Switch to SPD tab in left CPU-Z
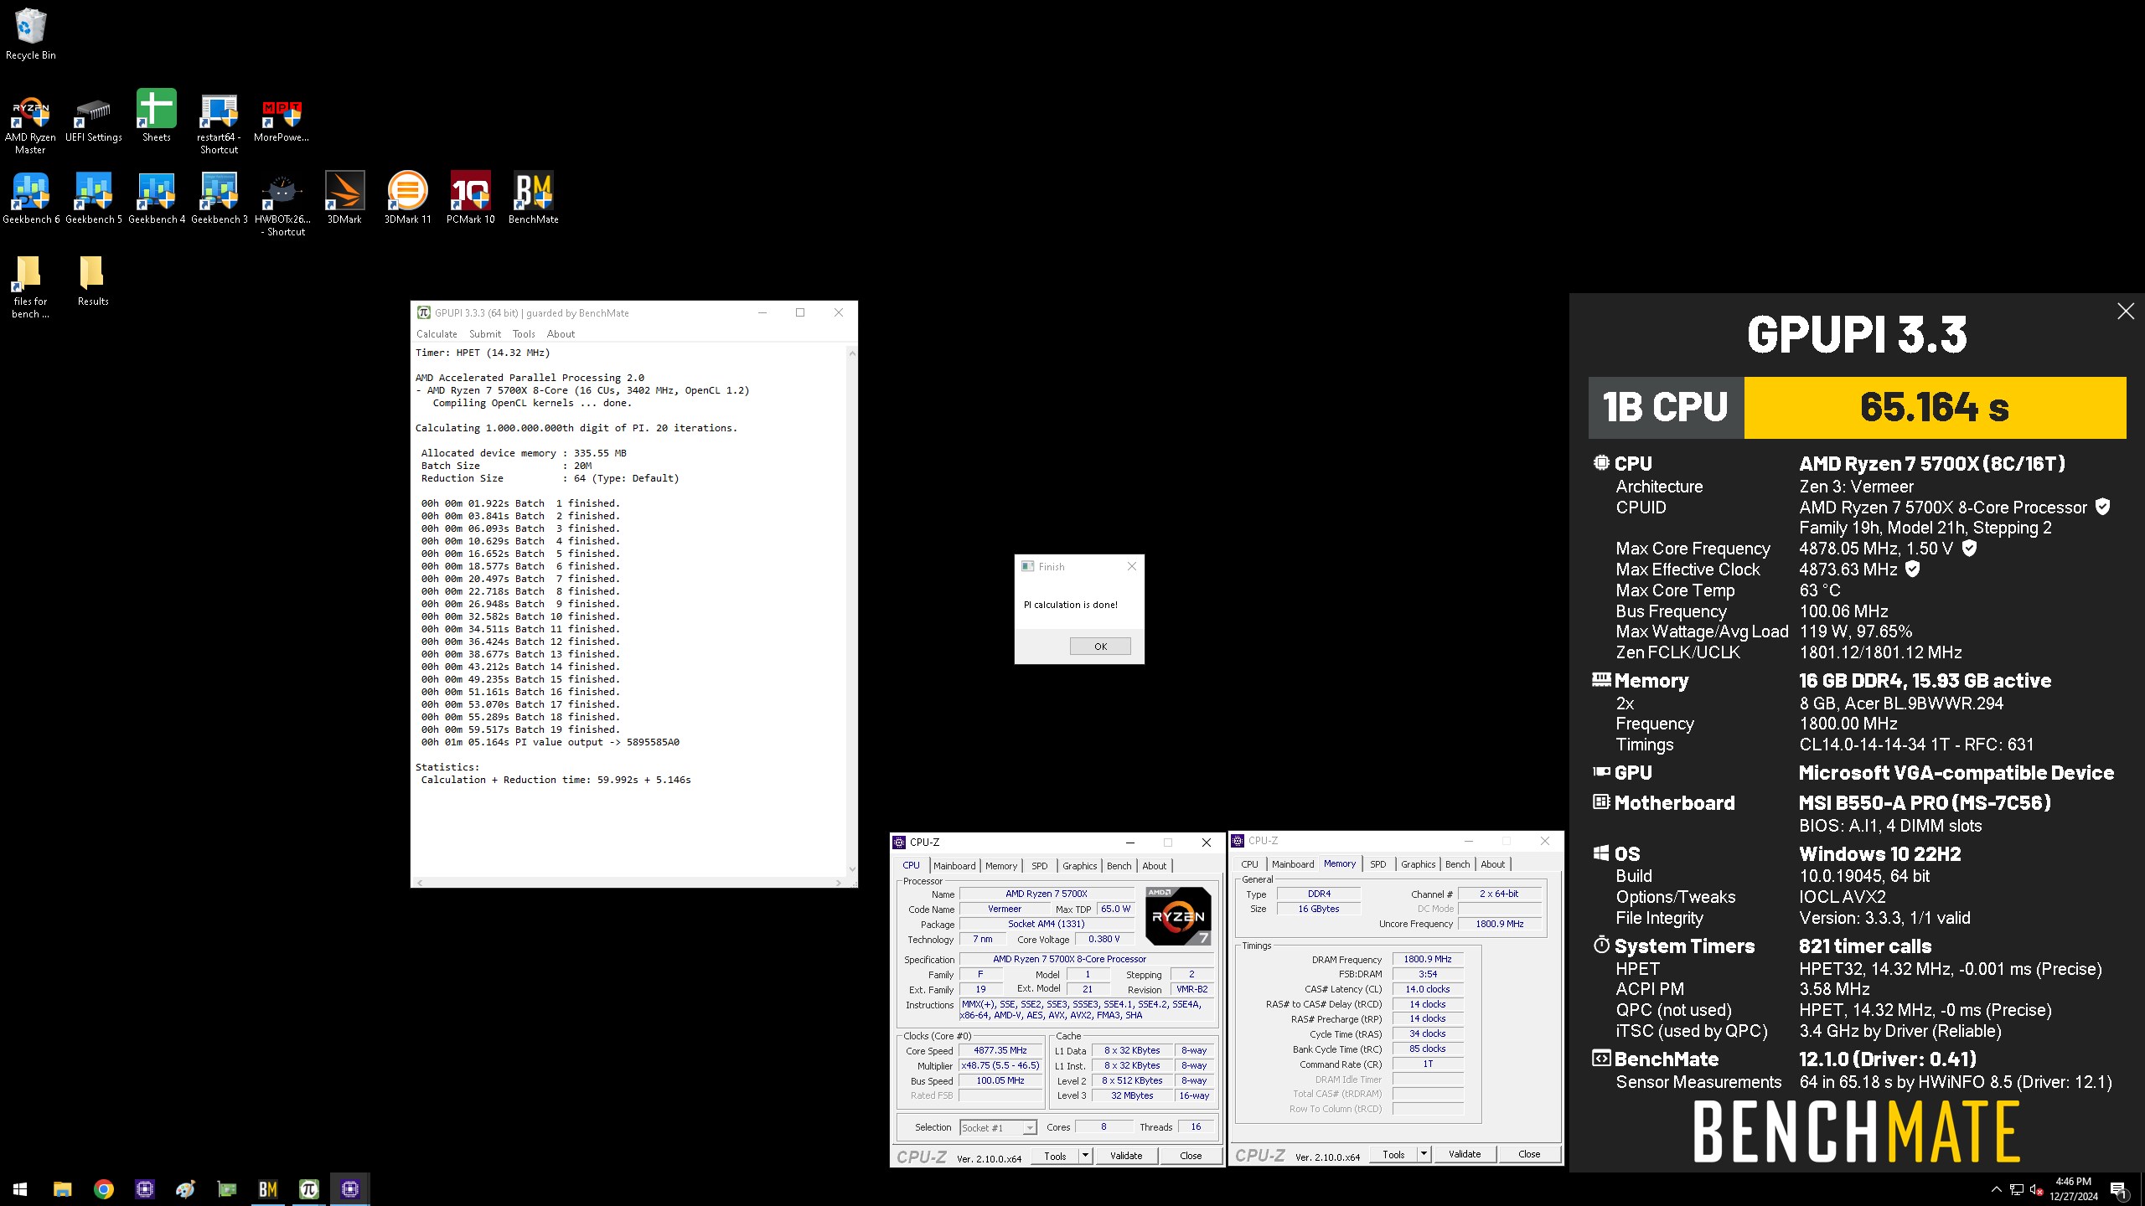Image resolution: width=2145 pixels, height=1206 pixels. pyautogui.click(x=1040, y=866)
